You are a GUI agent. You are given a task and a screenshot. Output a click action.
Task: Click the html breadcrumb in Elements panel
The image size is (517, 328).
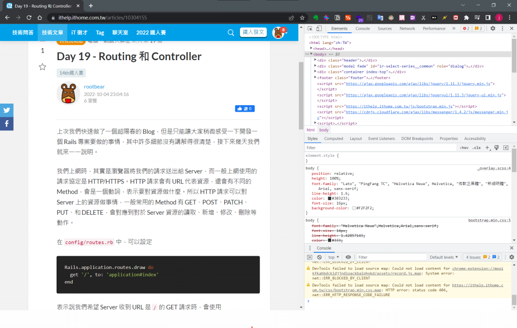pyautogui.click(x=311, y=130)
